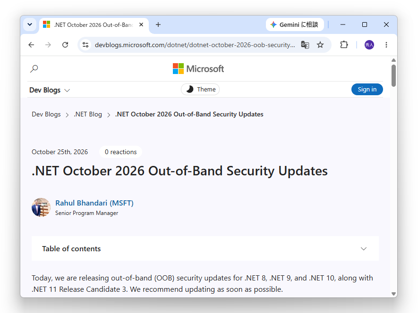Open a new tab with plus button
Image resolution: width=418 pixels, height=313 pixels.
pos(158,25)
